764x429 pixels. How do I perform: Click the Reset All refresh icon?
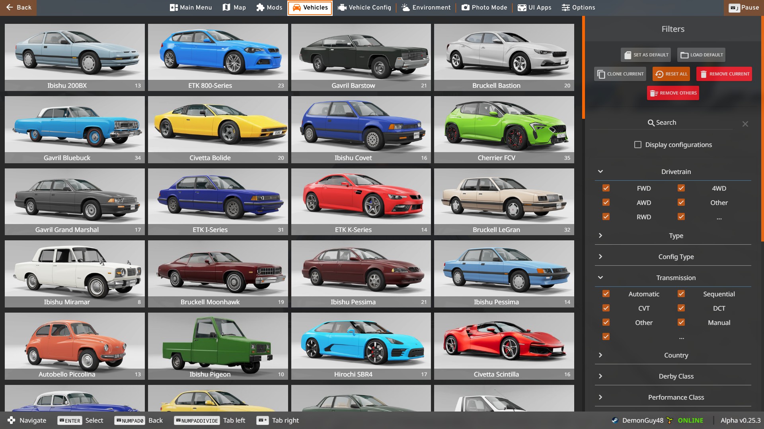659,74
